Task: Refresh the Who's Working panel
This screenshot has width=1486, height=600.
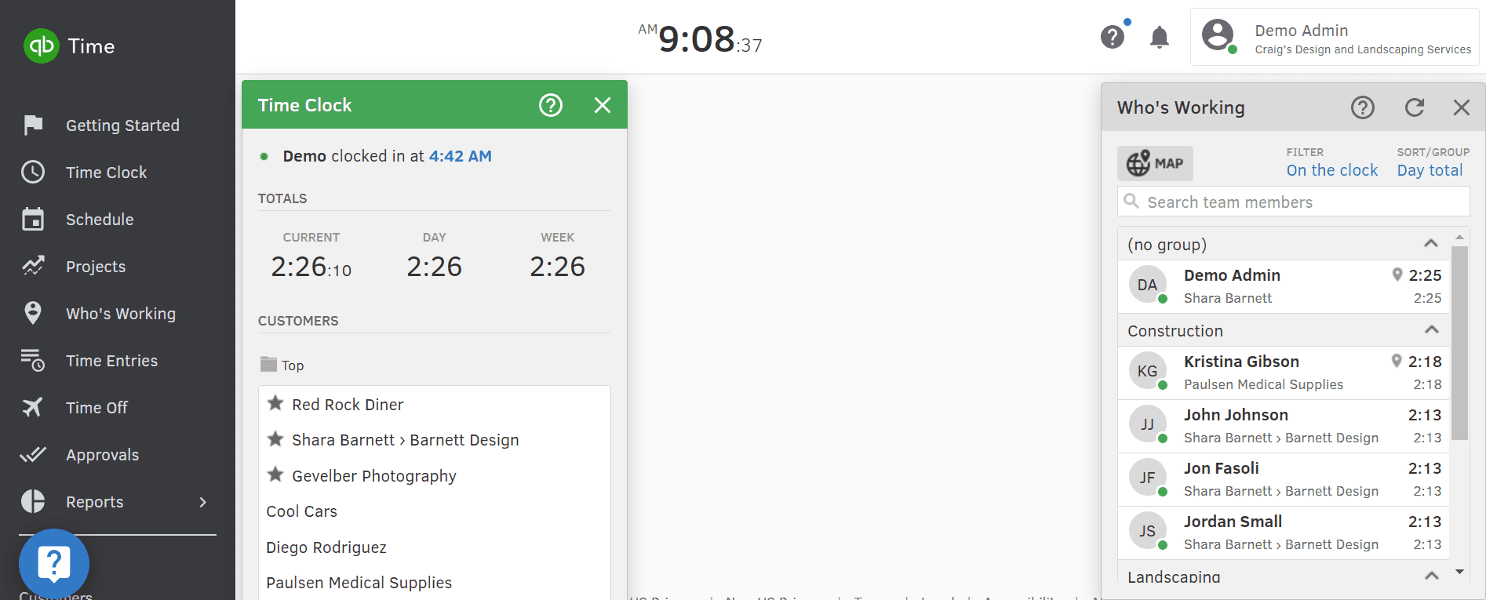Action: tap(1415, 107)
